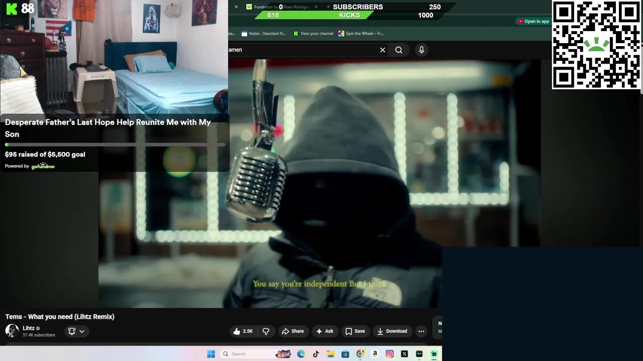The width and height of the screenshot is (643, 361).
Task: Click the thumbs down dislike icon
Action: pos(266,331)
